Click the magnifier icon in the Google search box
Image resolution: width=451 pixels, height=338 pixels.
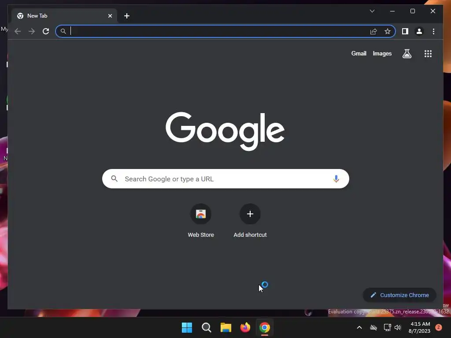pos(114,179)
